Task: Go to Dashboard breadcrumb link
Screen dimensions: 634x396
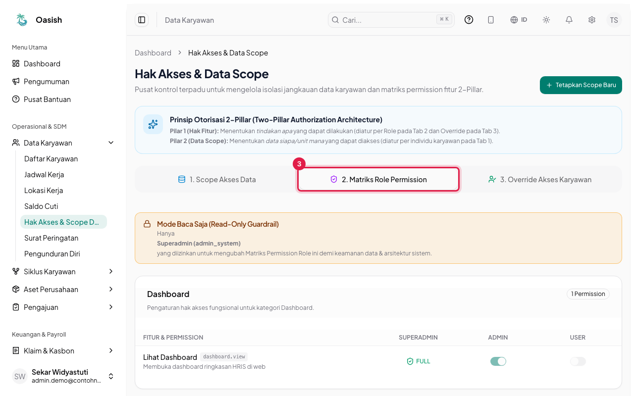Action: click(x=153, y=53)
